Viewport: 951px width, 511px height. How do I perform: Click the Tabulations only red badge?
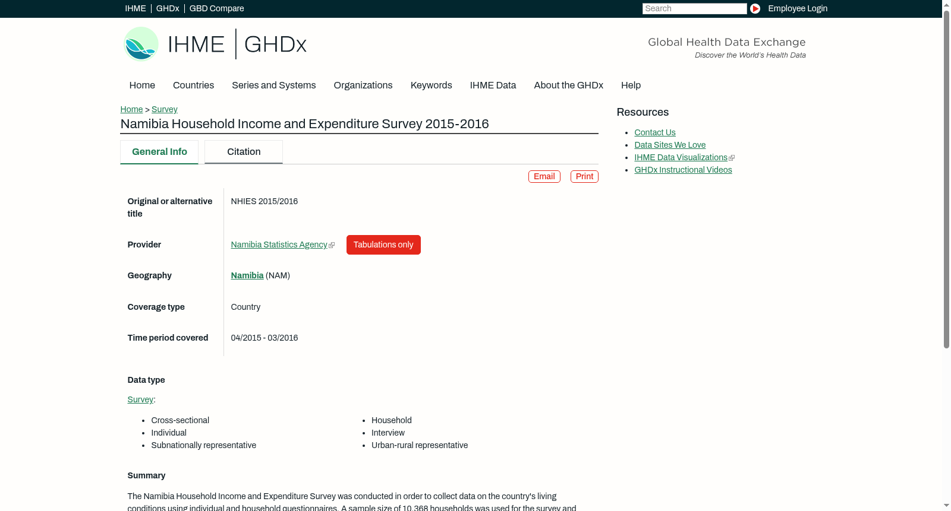click(x=383, y=245)
